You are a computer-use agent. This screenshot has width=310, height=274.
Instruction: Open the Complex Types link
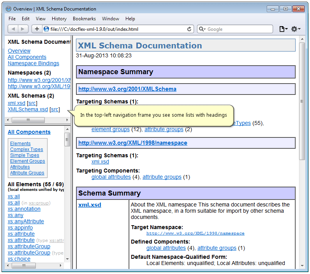26,149
